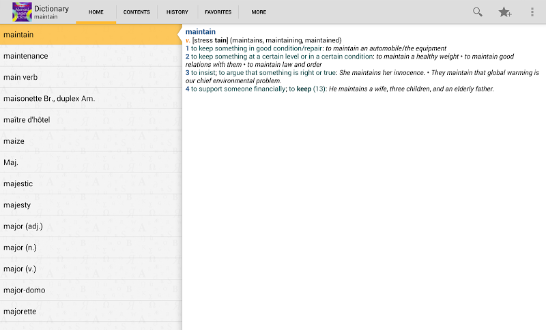Switch to the HOME tab
Screen dimensions: 546x330
pyautogui.click(x=96, y=12)
